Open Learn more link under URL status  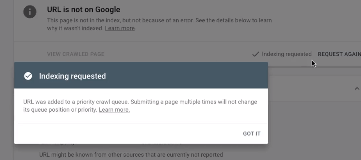coord(120,28)
